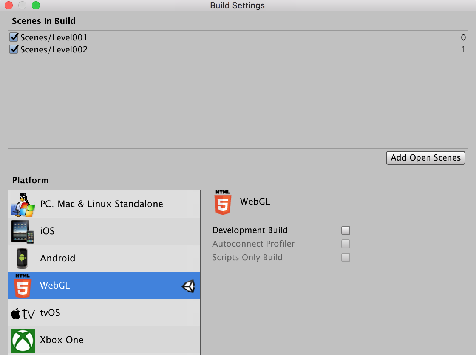
Task: Choose the Xbox One platform label
Action: (x=62, y=340)
